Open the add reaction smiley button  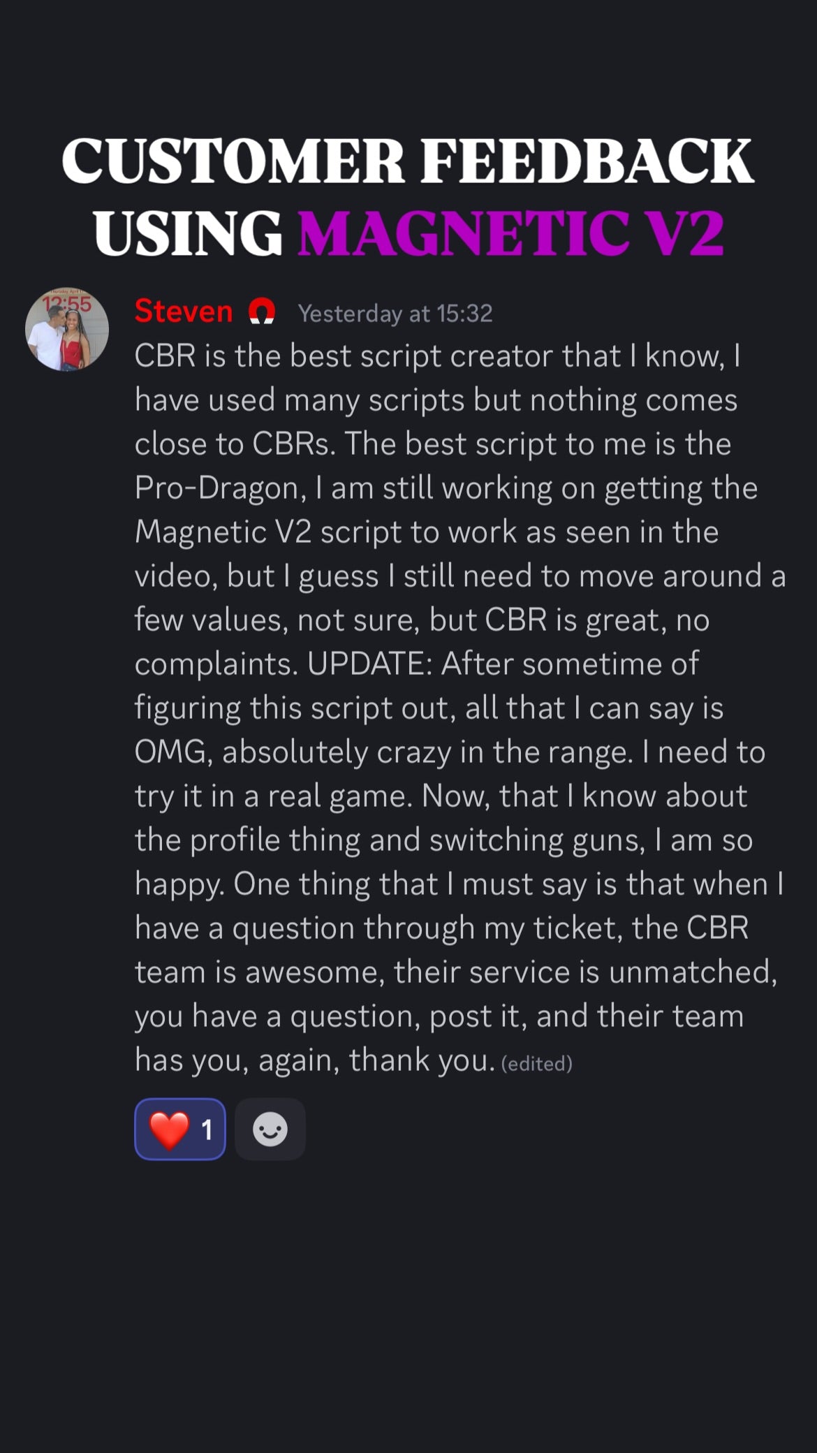270,1130
